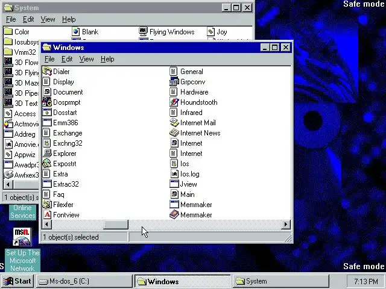Click the Internet Mail envelope icon
Image resolution: width=386 pixels, height=289 pixels.
tap(174, 123)
